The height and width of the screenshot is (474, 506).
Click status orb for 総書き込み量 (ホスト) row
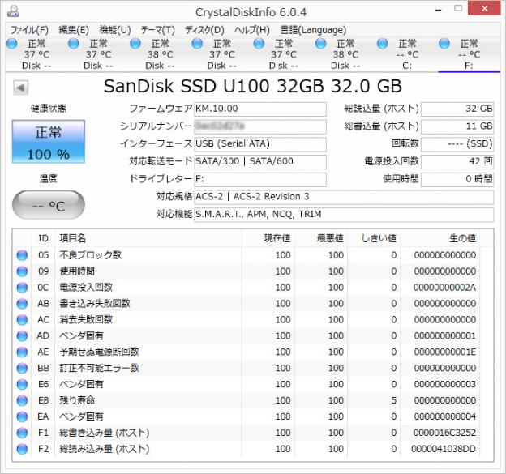[22, 433]
